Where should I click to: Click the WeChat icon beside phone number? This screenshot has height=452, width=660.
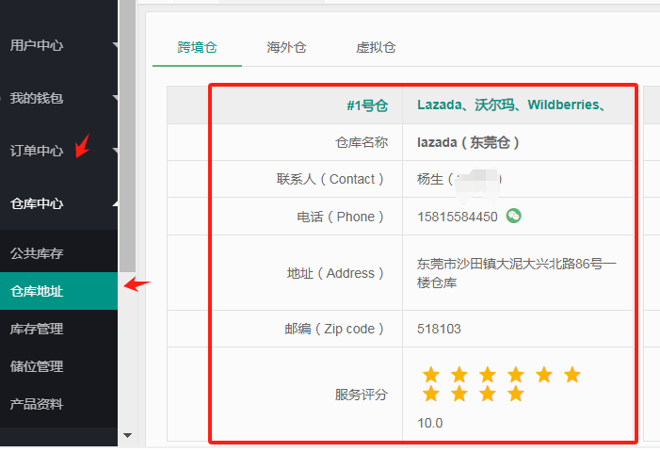[513, 216]
